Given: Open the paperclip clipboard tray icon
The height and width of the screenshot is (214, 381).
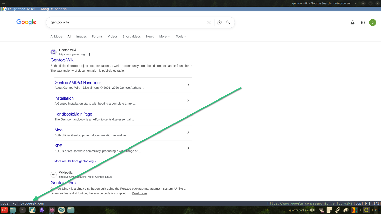Looking at the screenshot, I should pos(338,210).
